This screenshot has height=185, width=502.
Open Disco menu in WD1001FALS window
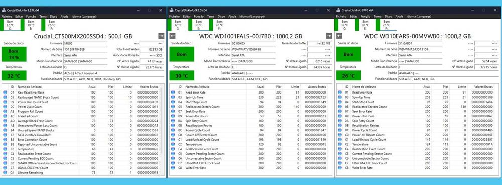221,17
